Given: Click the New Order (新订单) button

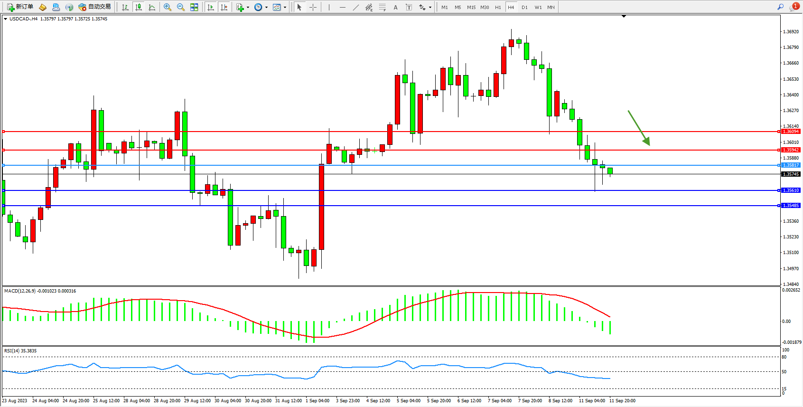Looking at the screenshot, I should click(x=20, y=7).
